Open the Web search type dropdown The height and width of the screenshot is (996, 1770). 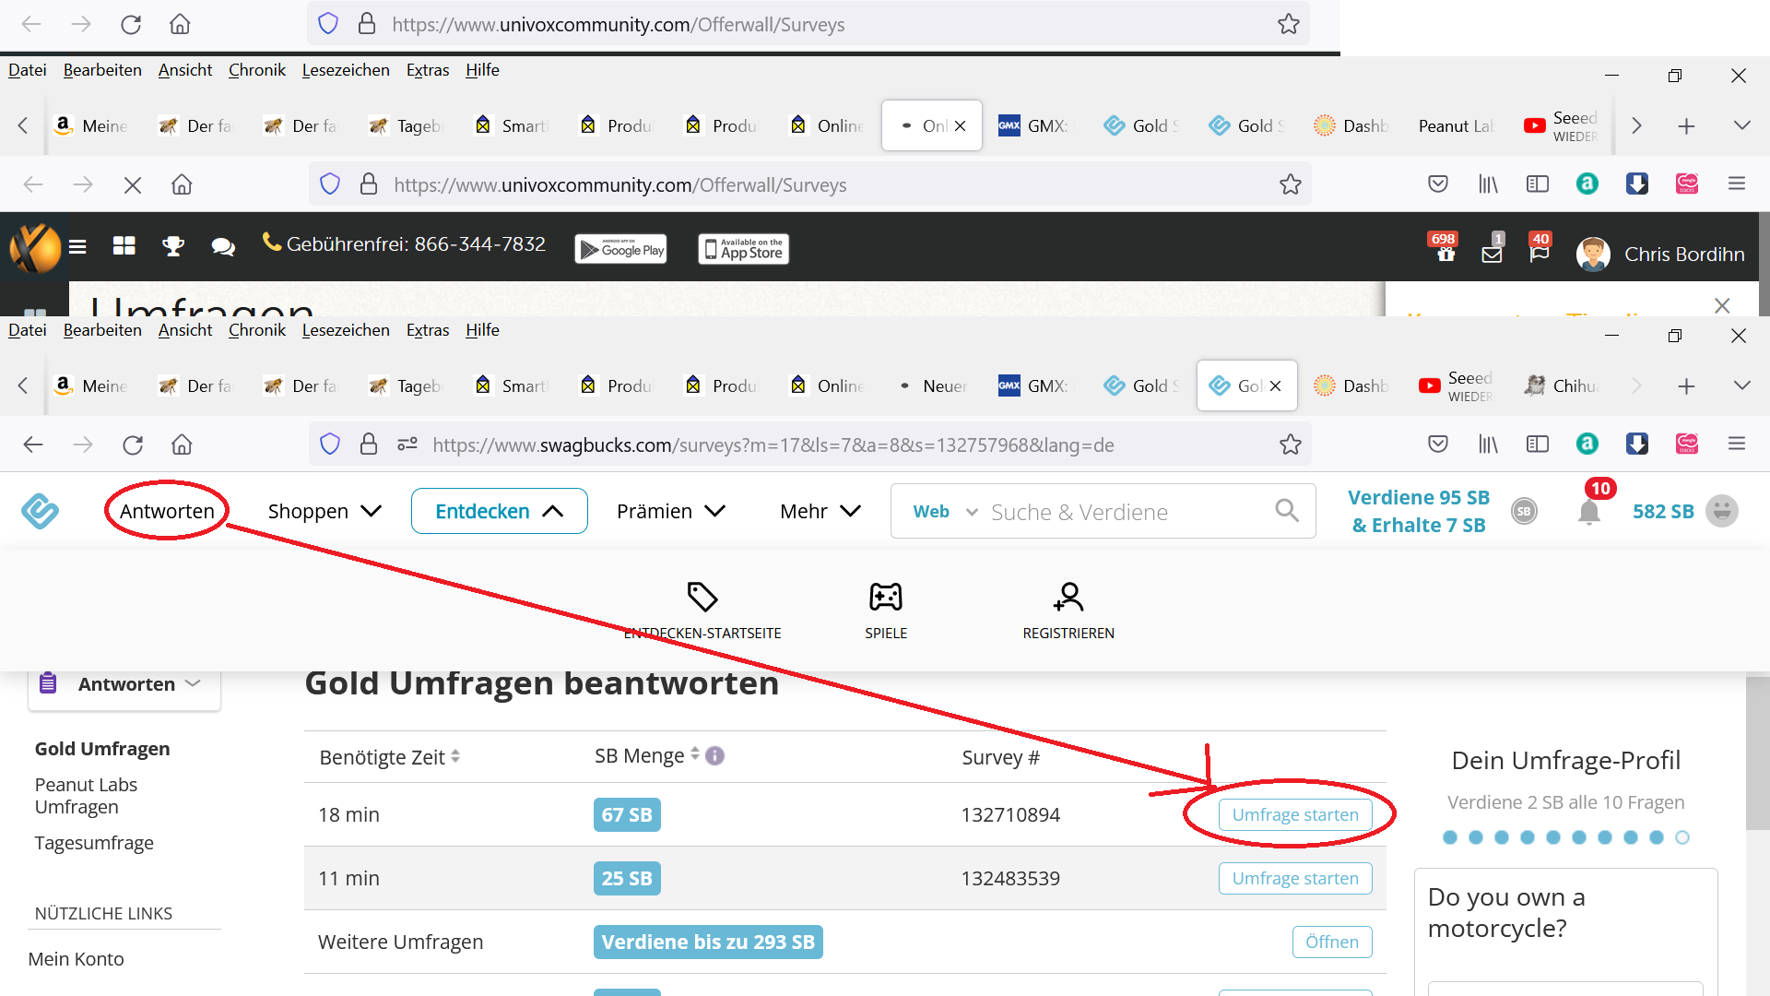(945, 511)
